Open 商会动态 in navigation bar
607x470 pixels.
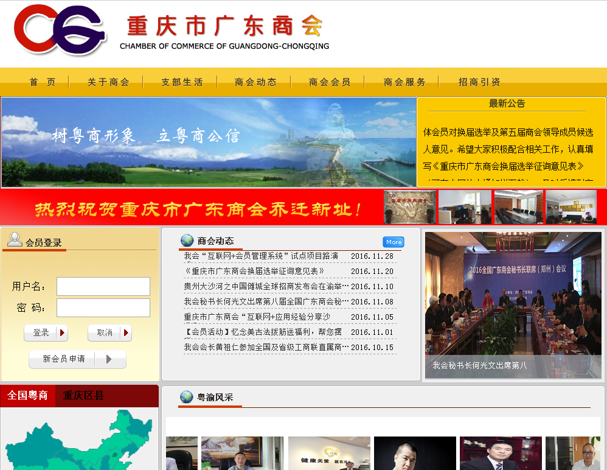[255, 82]
